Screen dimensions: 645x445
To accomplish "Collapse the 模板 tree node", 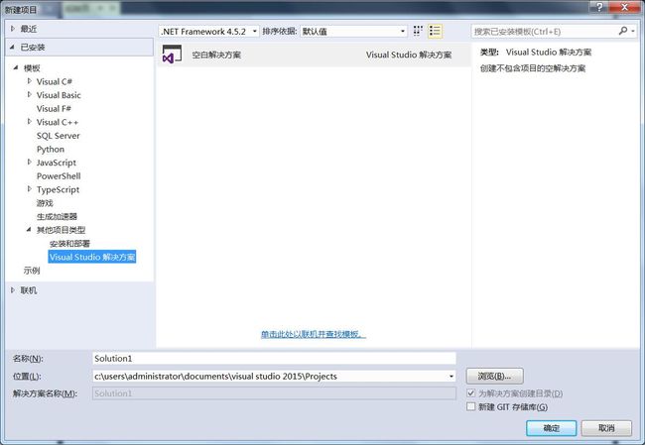I will [16, 67].
